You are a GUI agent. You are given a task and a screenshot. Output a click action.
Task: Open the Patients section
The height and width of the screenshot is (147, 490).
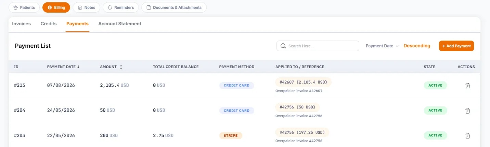click(24, 8)
